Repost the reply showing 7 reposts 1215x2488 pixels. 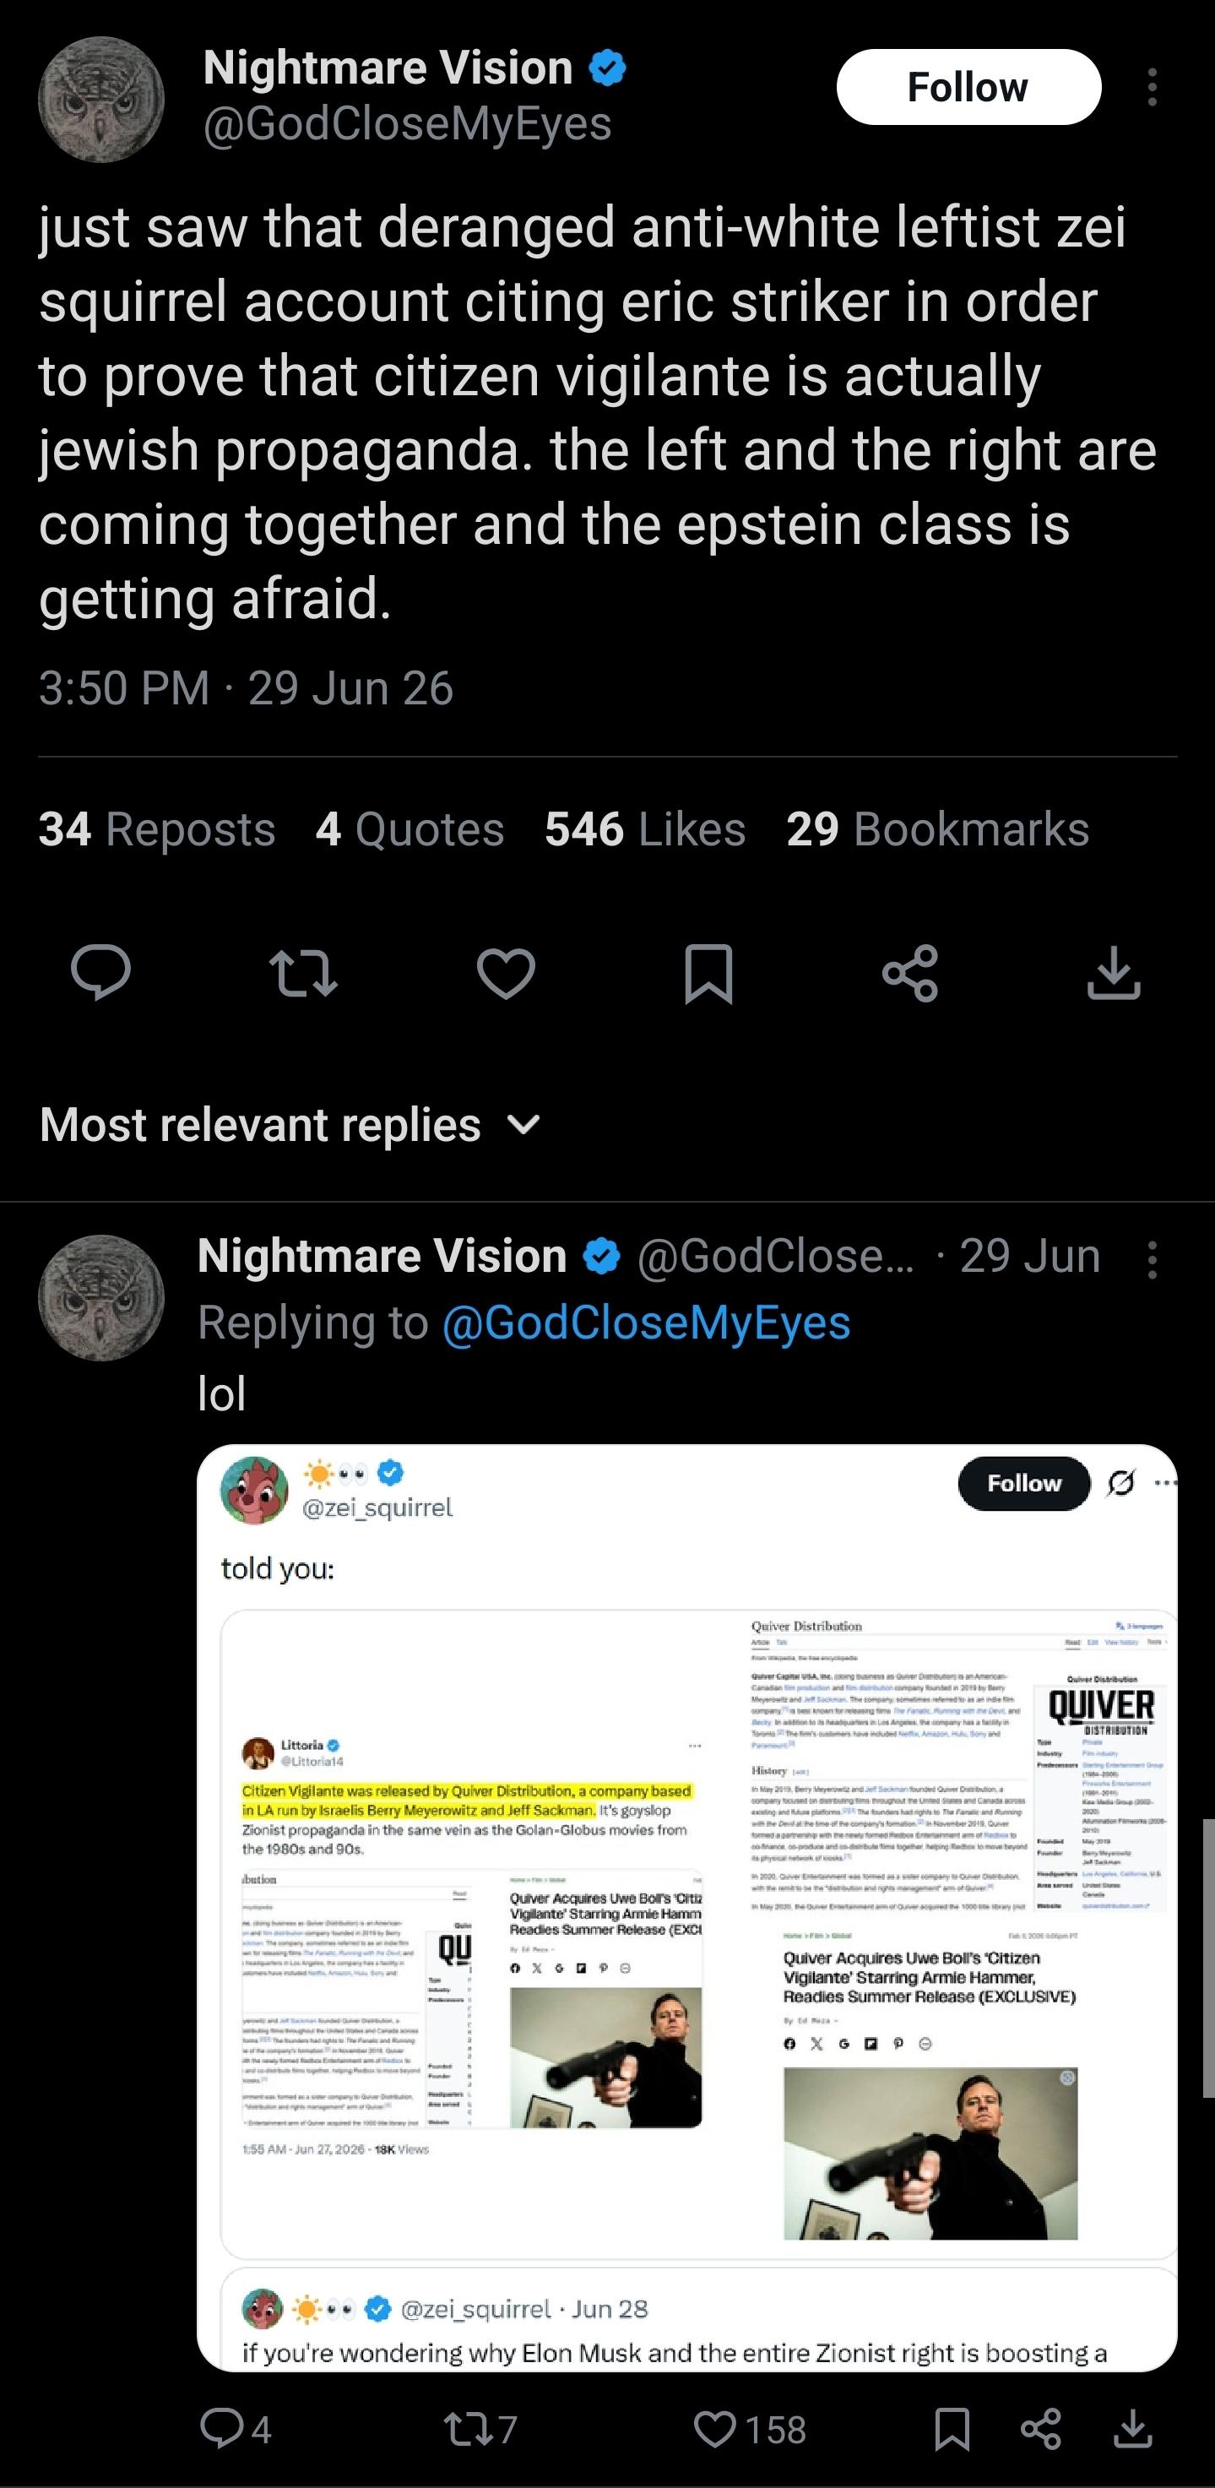pos(481,2430)
